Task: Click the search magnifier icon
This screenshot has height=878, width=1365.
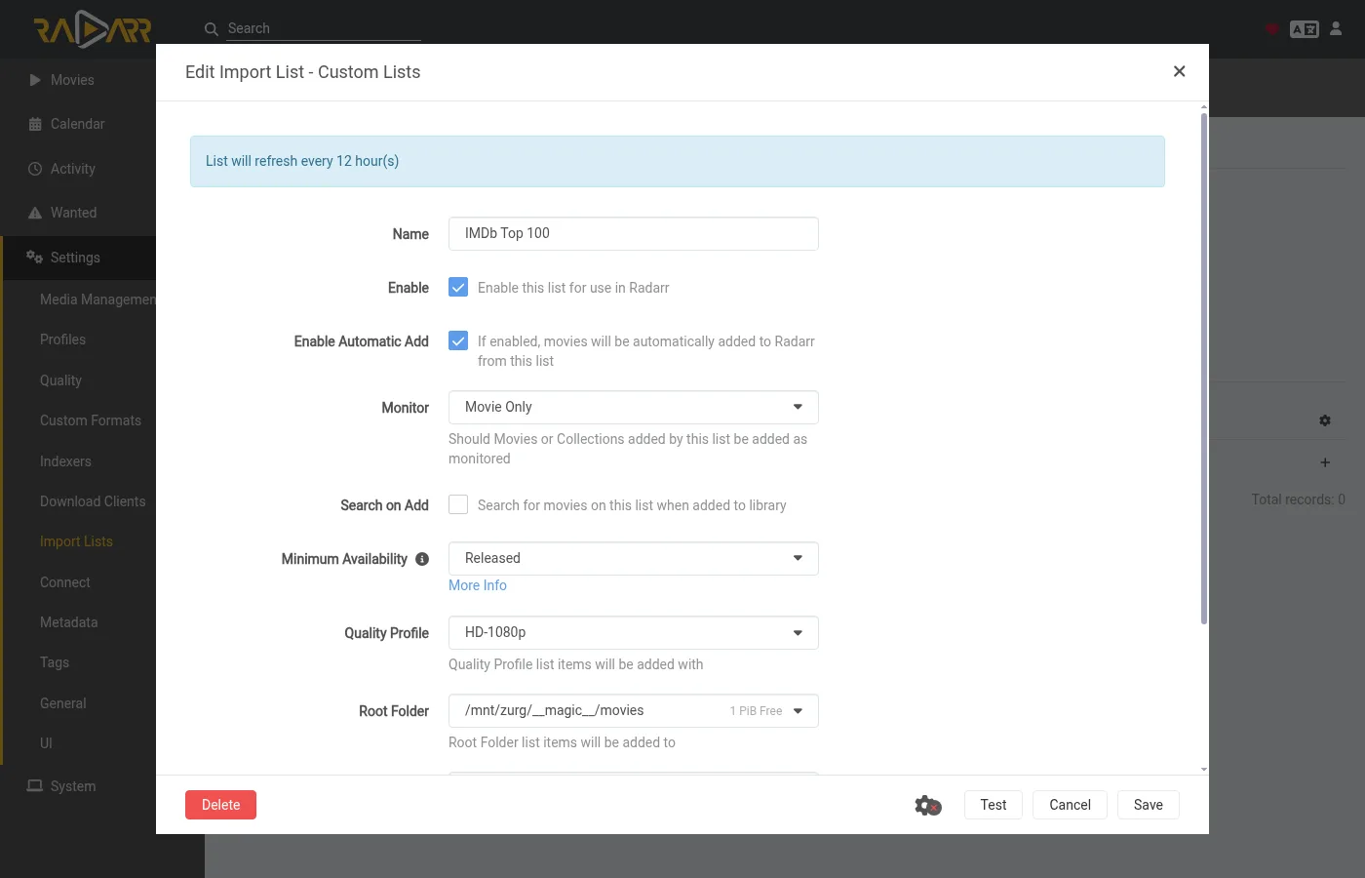Action: (211, 29)
